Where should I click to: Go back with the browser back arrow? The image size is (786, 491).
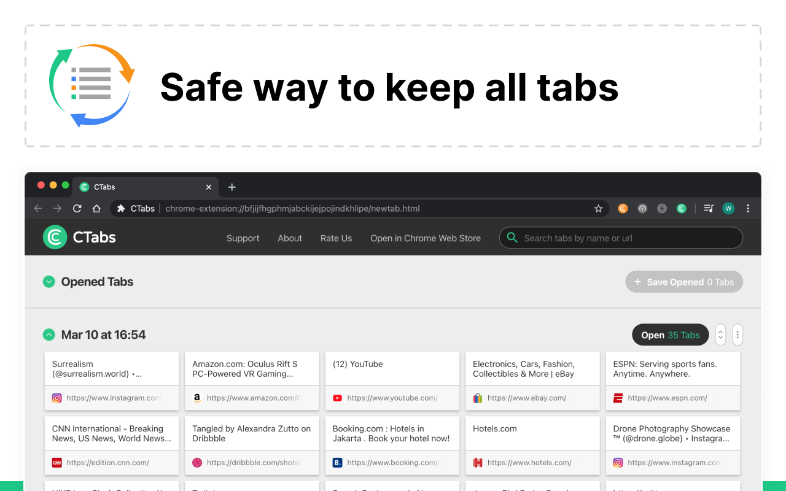[x=38, y=209]
